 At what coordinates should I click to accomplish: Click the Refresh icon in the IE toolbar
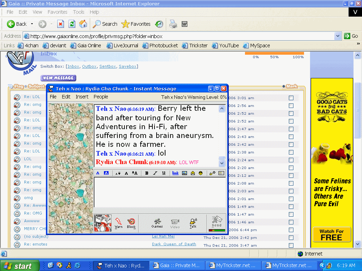click(x=72, y=24)
